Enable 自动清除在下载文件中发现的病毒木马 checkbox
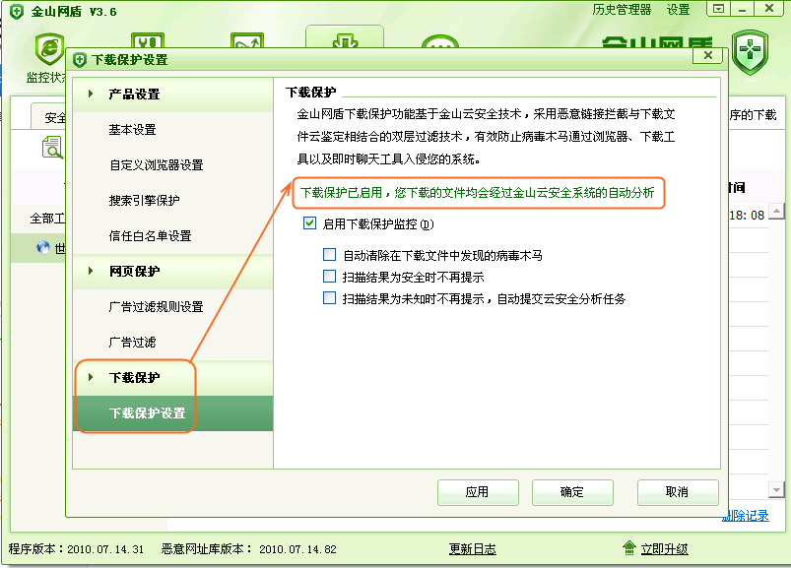 click(x=329, y=255)
